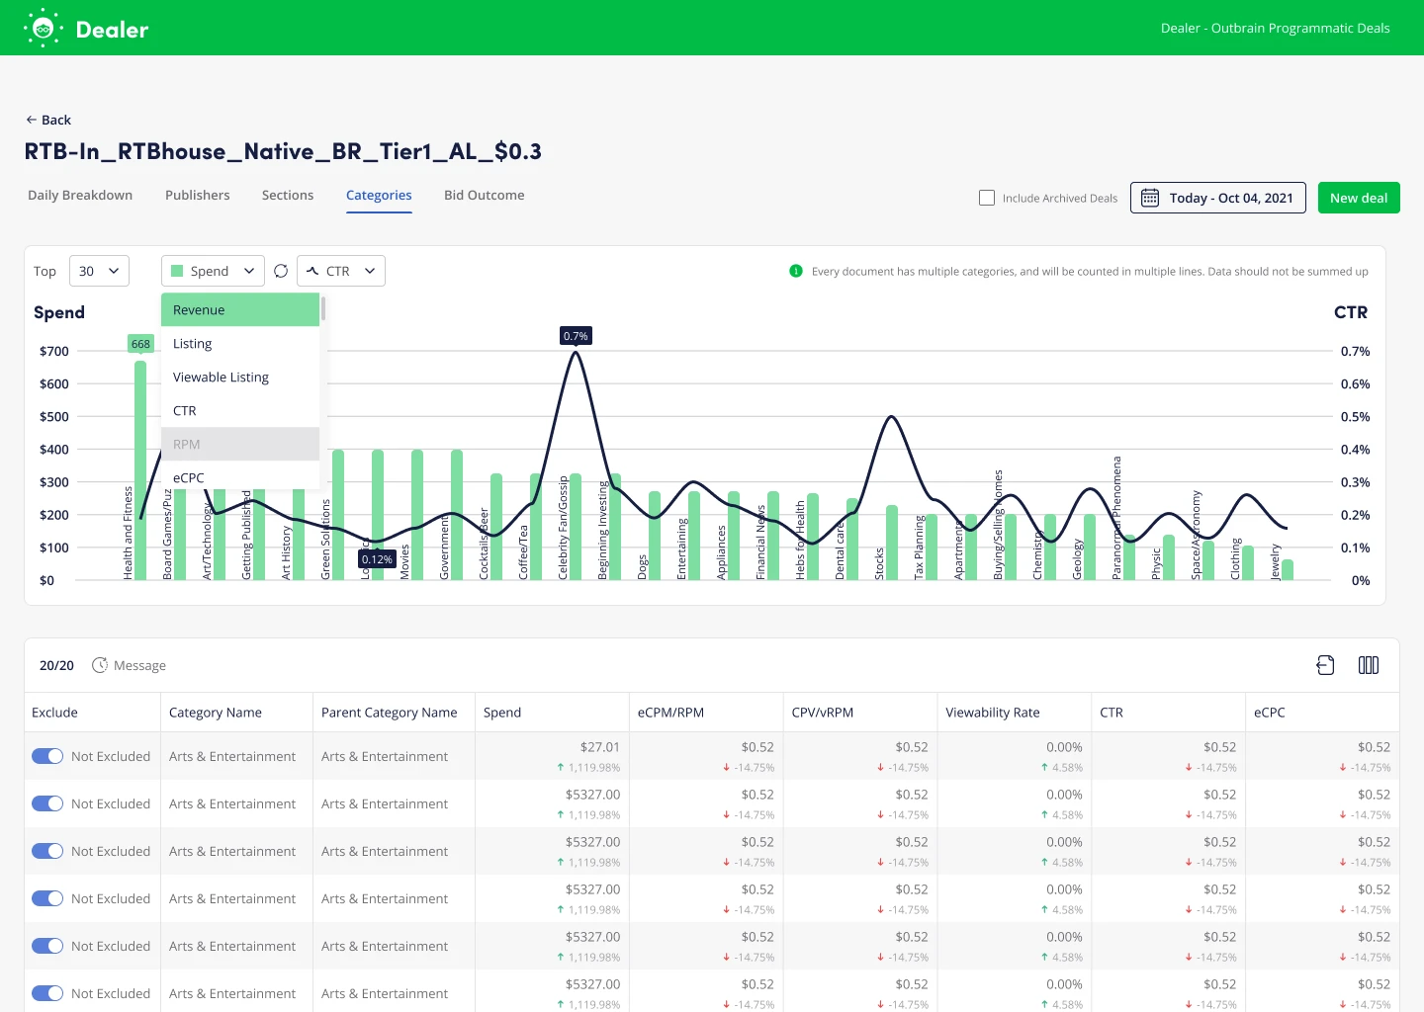
Task: Expand the Spend metric dropdown
Action: pyautogui.click(x=213, y=271)
